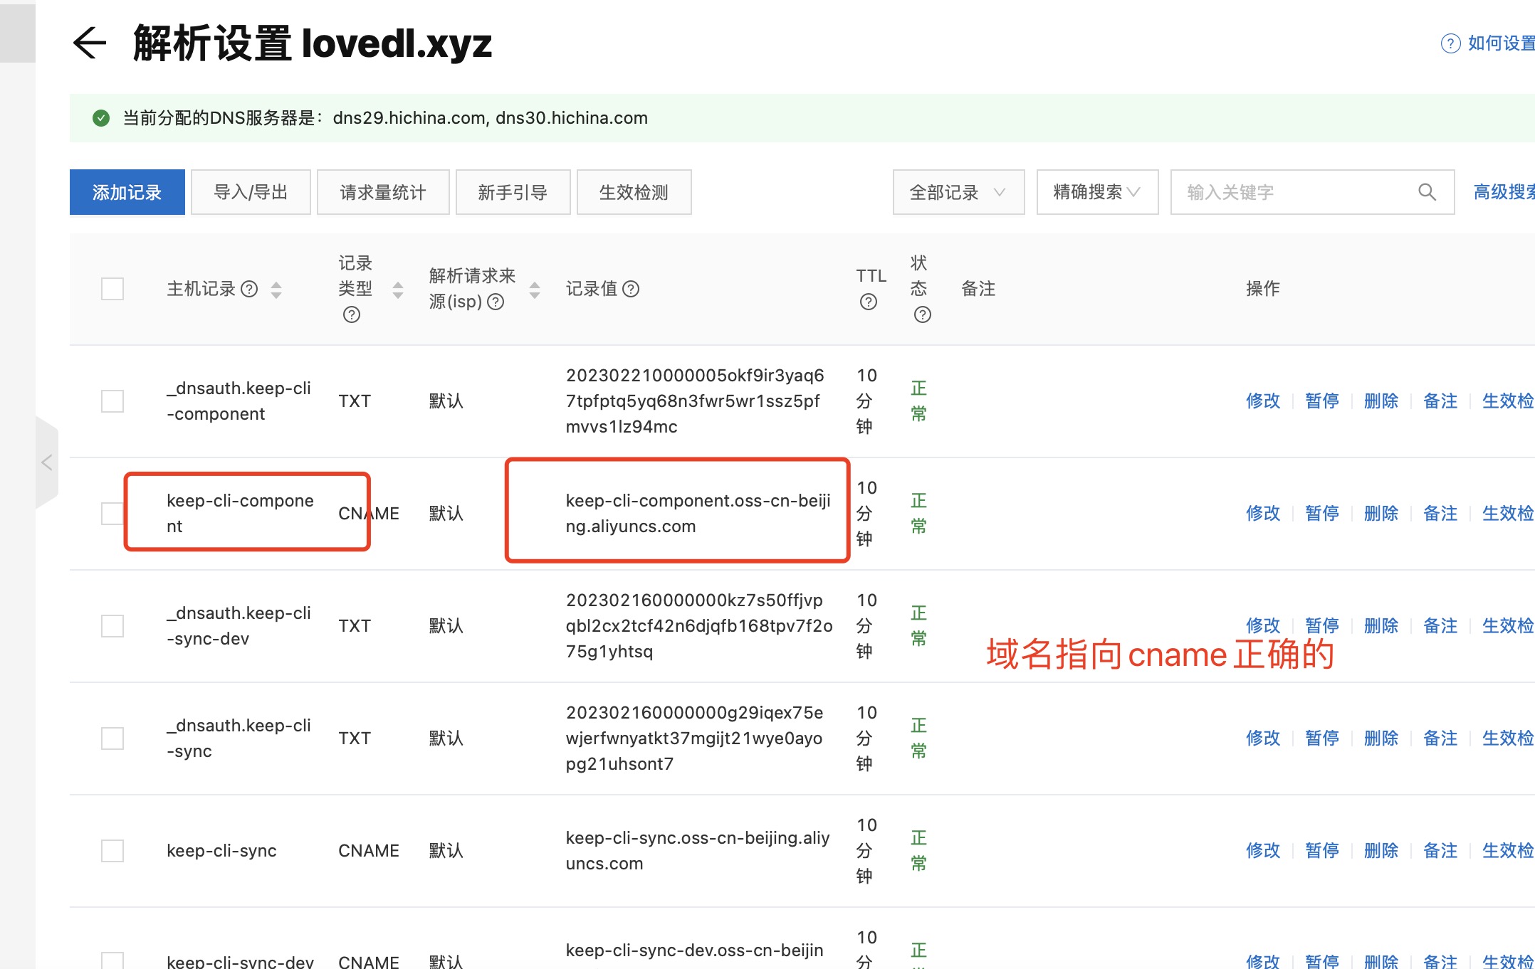Click the 添加记录 button
1535x969 pixels.
tap(127, 192)
